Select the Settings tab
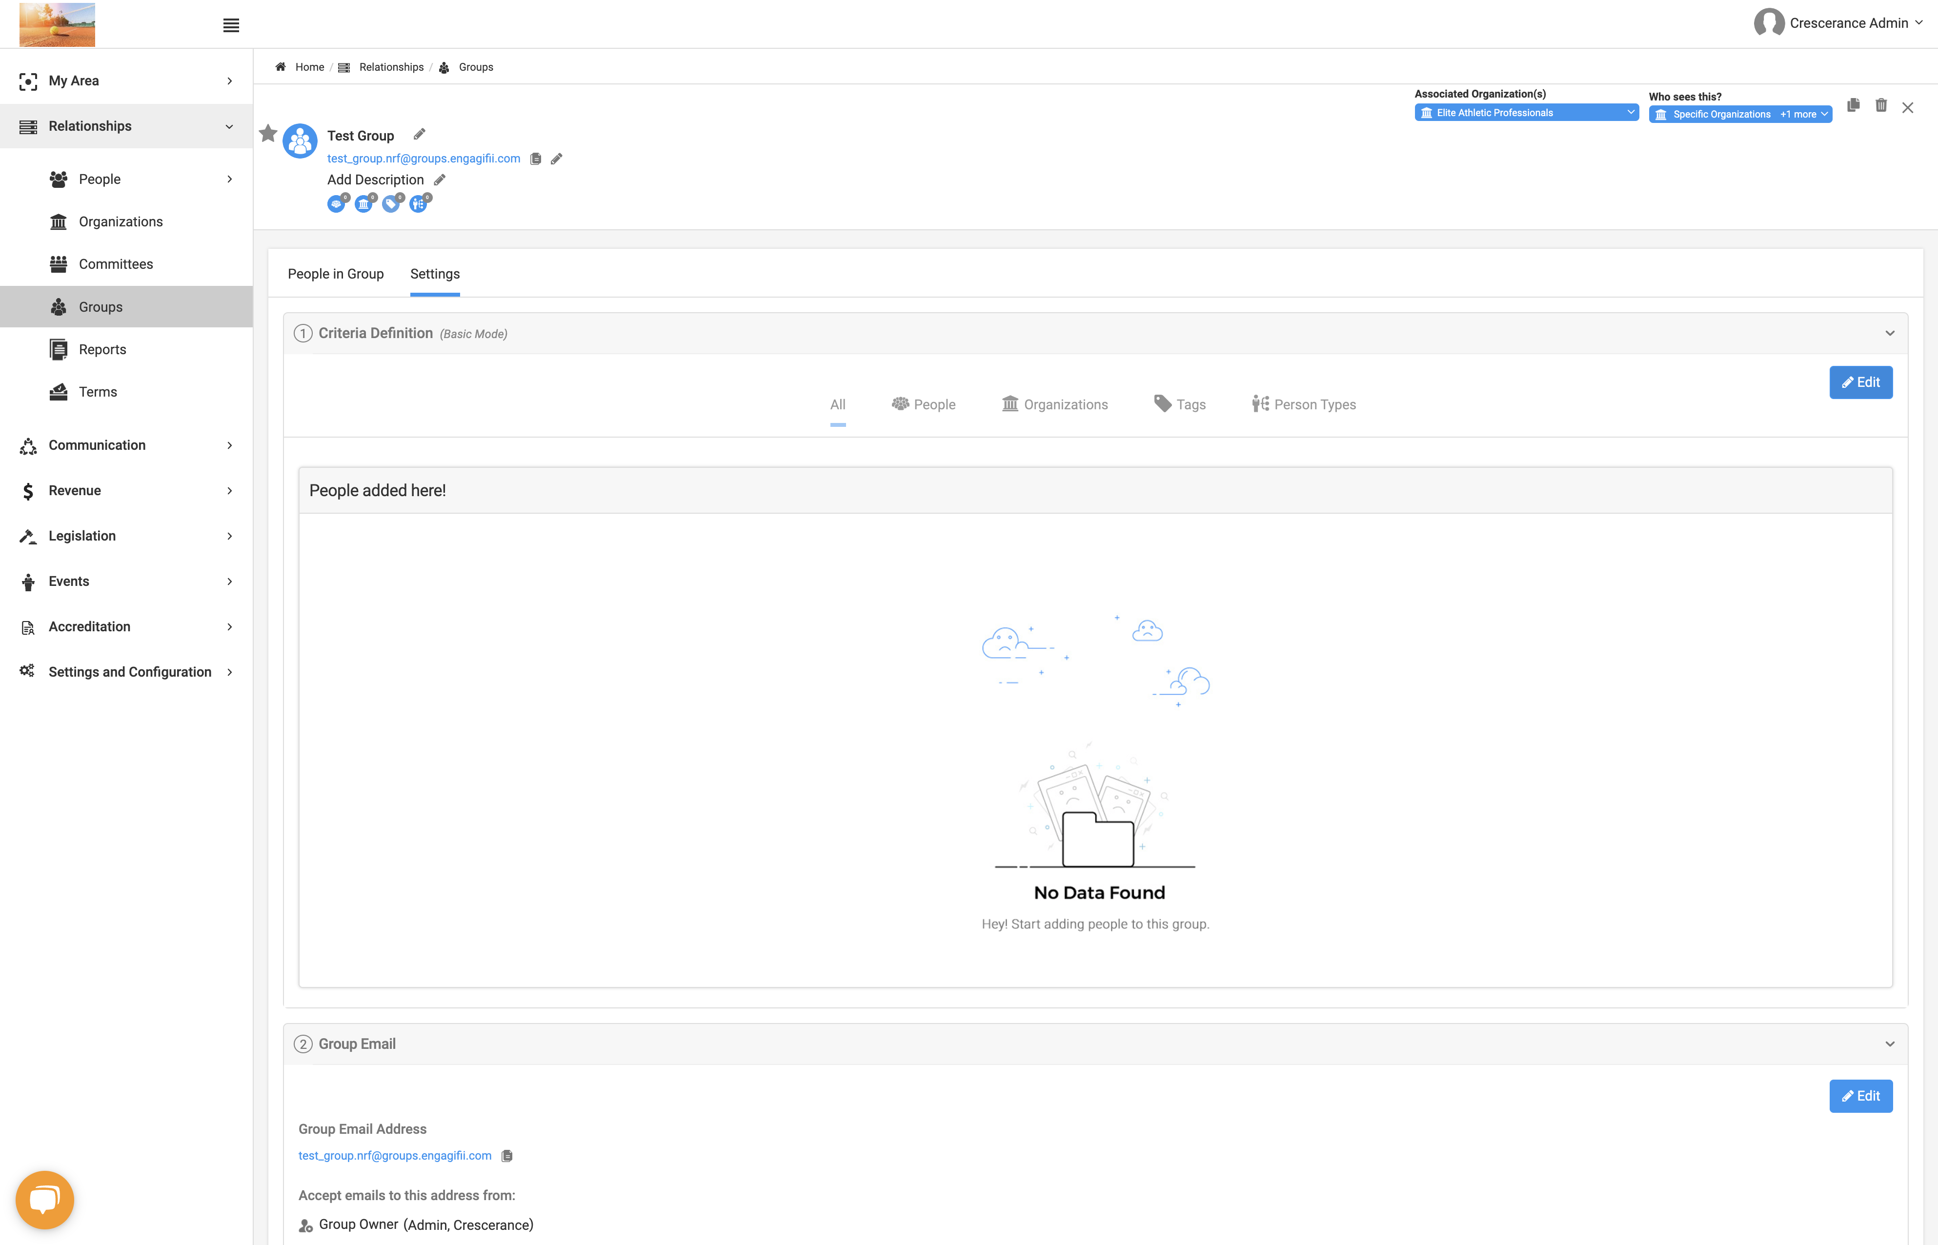This screenshot has width=1938, height=1245. pos(435,274)
